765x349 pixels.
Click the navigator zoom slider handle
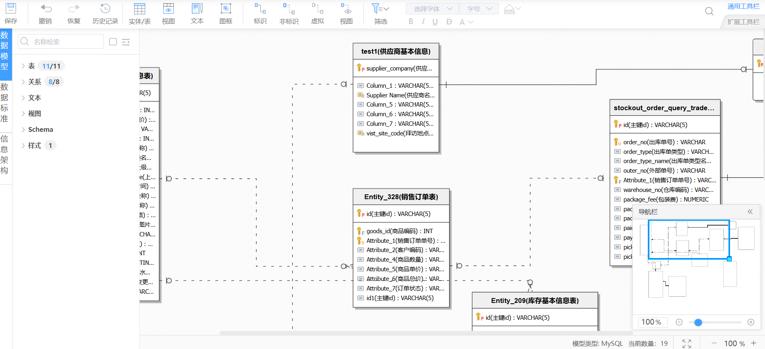coord(698,322)
